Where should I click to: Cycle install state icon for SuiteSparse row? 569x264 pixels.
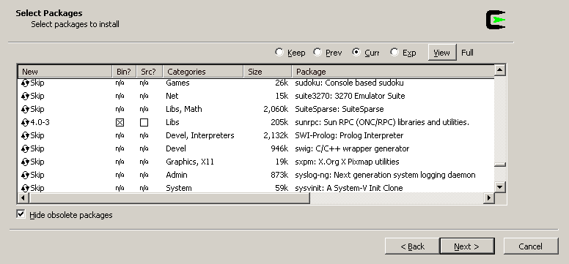25,110
